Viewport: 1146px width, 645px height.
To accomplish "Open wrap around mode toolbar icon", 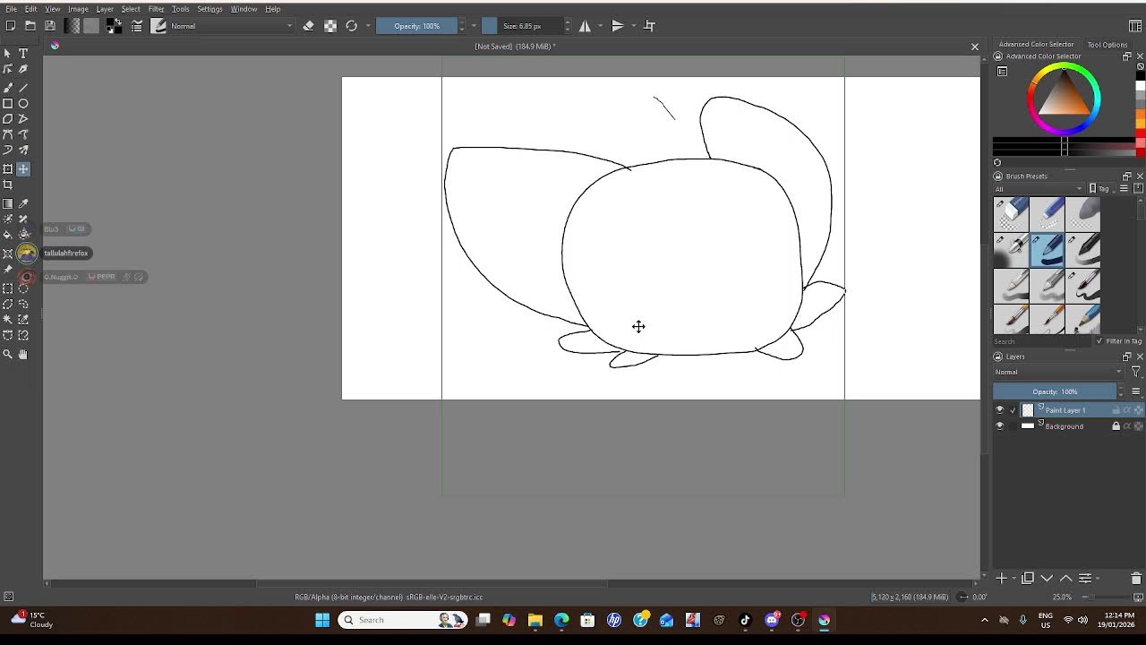I will 650,26.
